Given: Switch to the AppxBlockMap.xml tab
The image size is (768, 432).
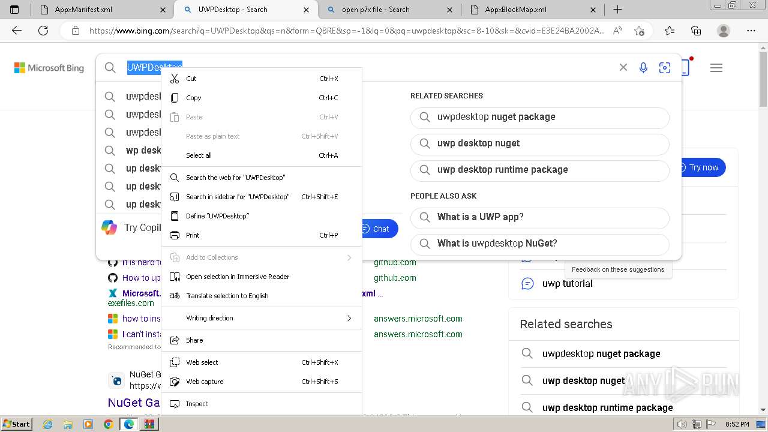Looking at the screenshot, I should tap(533, 10).
